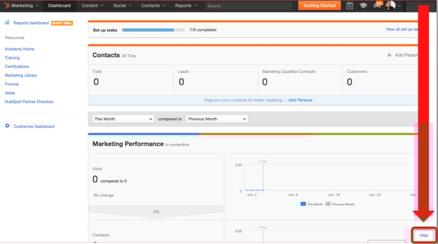Viewport: 438px width, 244px height.
Task: Open the Content menu
Action: coord(92,6)
